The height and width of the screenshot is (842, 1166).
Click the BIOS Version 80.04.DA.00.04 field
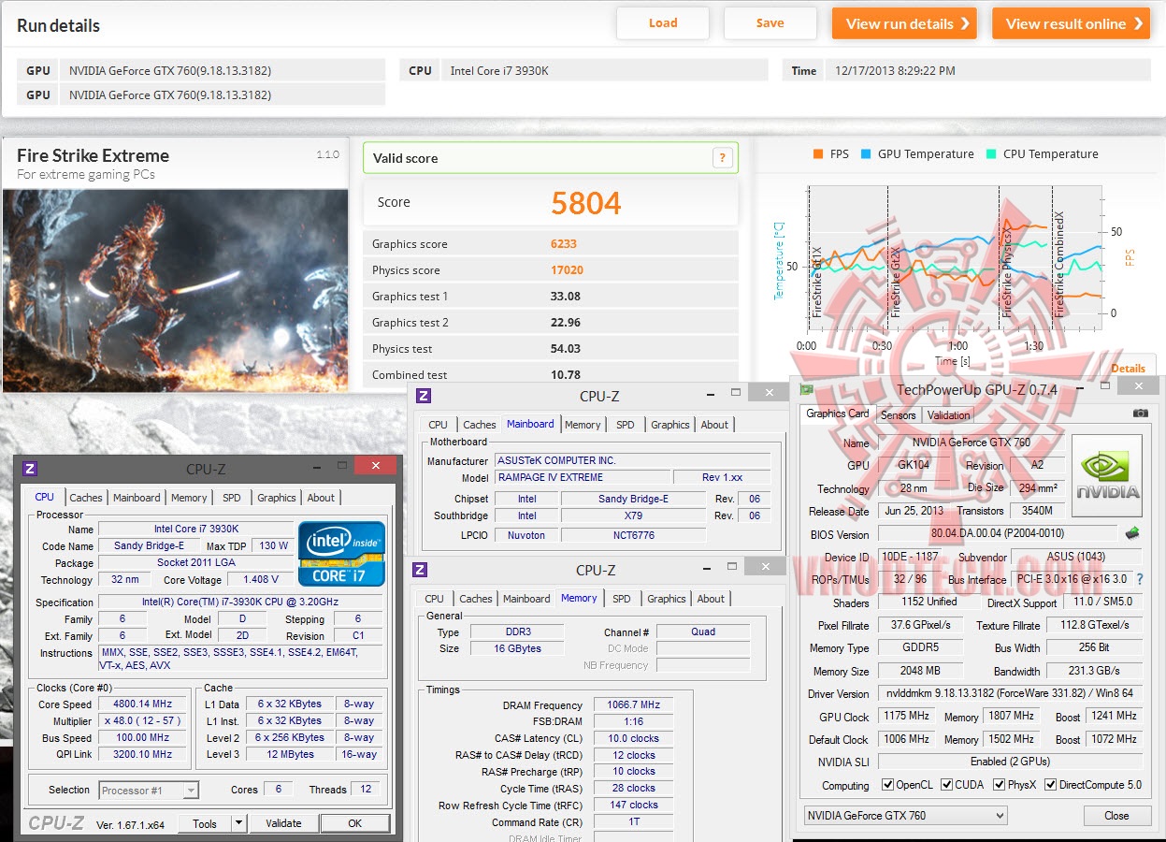[997, 533]
